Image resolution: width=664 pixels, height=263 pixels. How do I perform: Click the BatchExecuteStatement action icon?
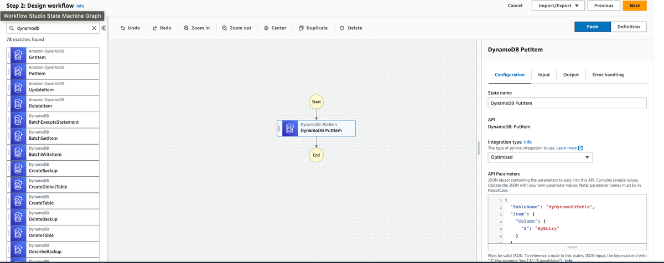(18, 120)
